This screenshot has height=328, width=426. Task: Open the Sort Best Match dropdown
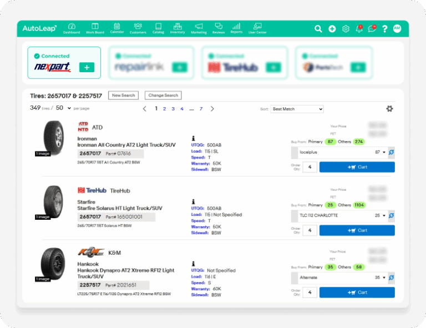(297, 109)
